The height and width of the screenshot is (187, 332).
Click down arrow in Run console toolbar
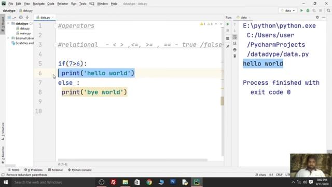click(x=234, y=31)
